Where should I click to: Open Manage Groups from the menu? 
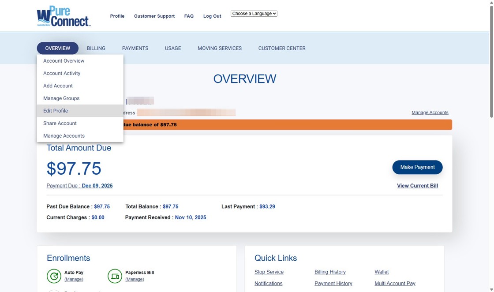[x=61, y=98]
